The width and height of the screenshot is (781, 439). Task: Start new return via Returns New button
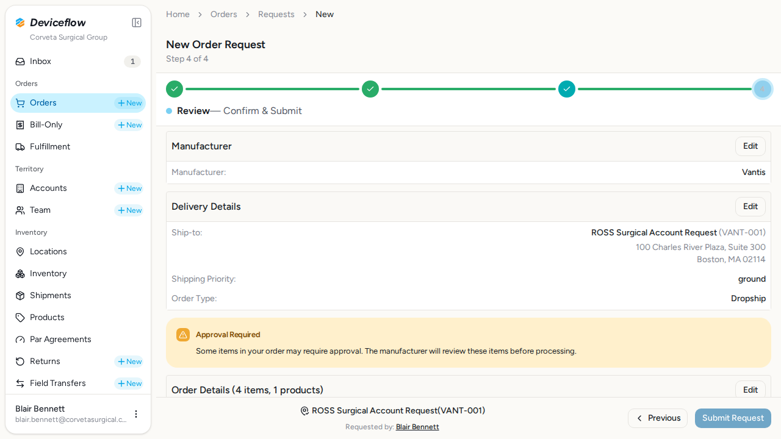(x=129, y=362)
